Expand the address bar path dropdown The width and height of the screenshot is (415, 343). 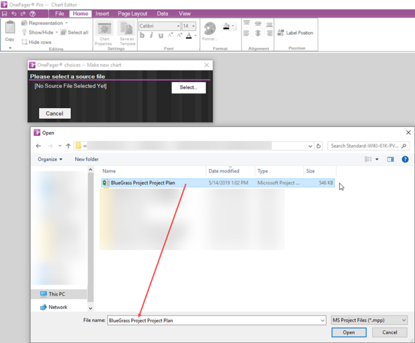tap(310, 146)
